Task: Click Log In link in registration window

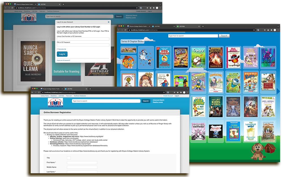Action: (177, 96)
